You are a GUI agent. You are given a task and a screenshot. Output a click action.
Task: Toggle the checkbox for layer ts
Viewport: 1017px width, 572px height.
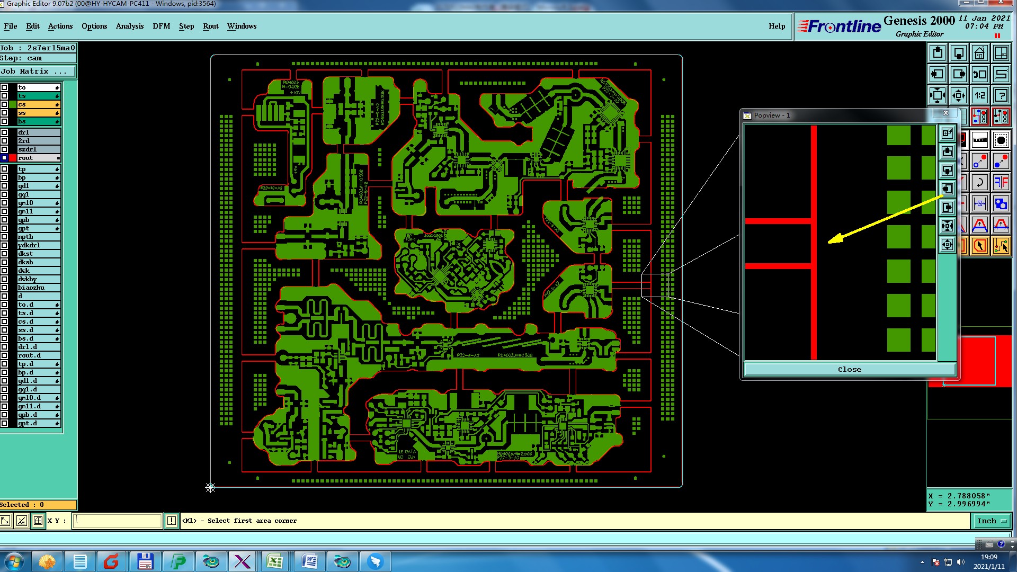click(4, 96)
